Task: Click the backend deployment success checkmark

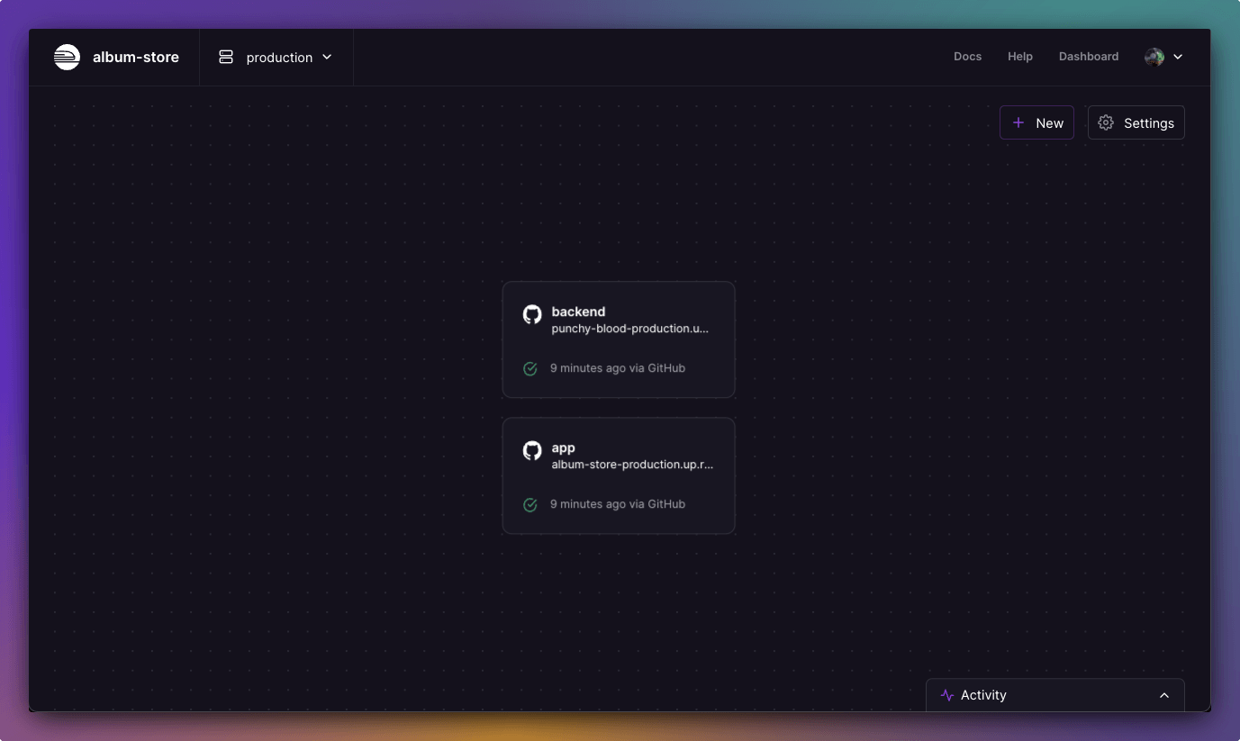Action: point(530,368)
